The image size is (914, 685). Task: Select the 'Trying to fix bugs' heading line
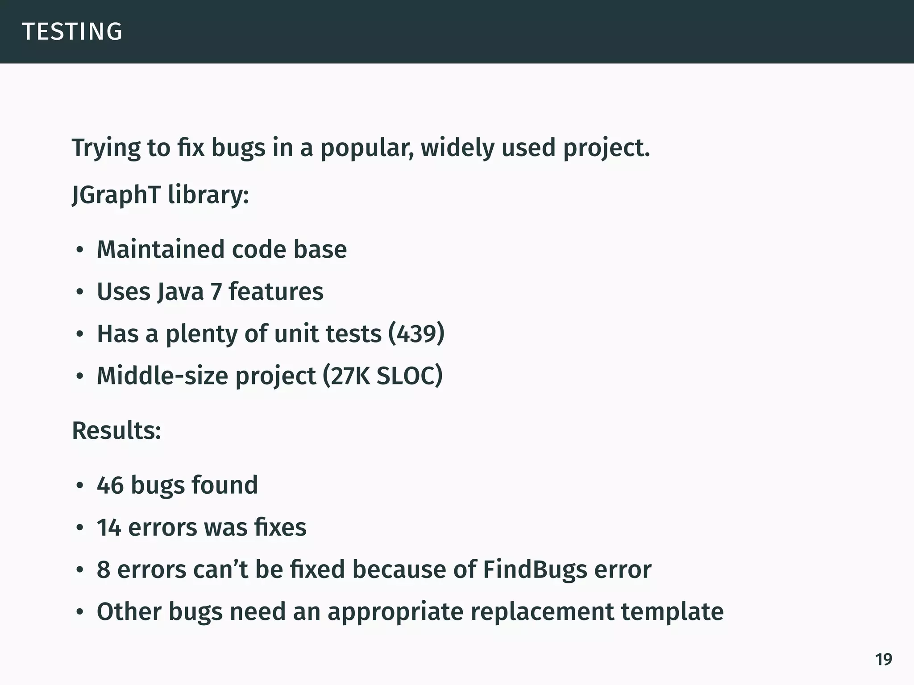[361, 149]
